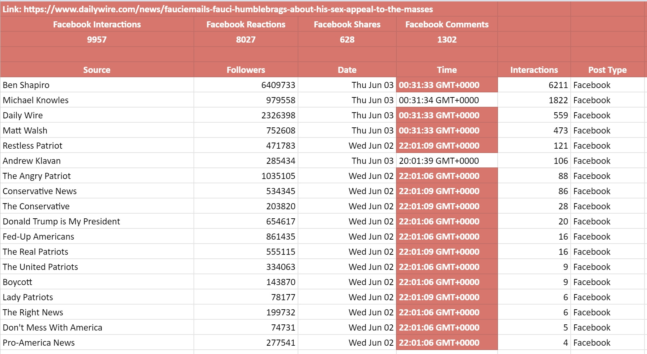Click Ben Shapiro's highlighted time cell
Screen dimensions: 647x354
[x=447, y=85]
